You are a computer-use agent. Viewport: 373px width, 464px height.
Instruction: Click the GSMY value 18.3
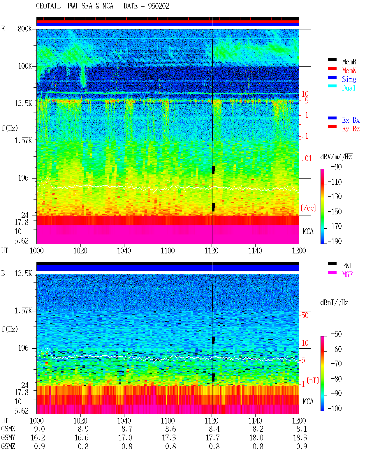[x=300, y=437]
